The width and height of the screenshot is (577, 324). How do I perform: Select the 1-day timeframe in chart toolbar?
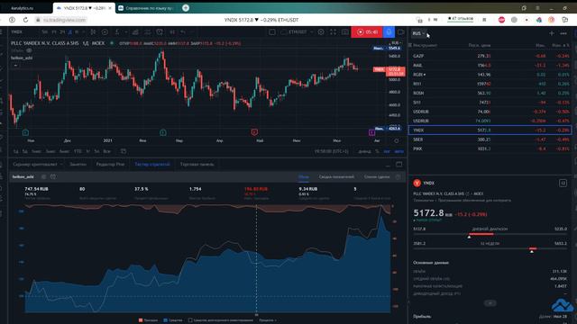69,32
